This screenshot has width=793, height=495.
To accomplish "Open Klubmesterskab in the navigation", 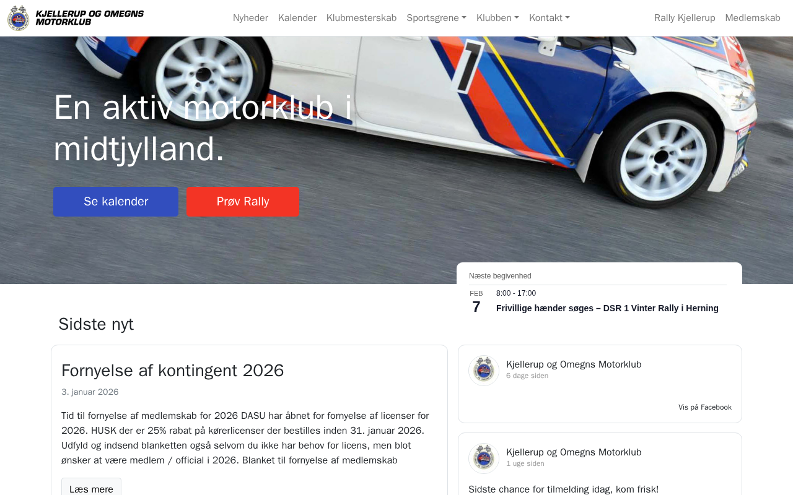I will click(361, 18).
